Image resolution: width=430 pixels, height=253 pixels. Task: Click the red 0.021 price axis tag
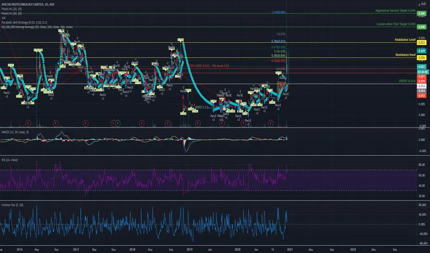click(422, 76)
